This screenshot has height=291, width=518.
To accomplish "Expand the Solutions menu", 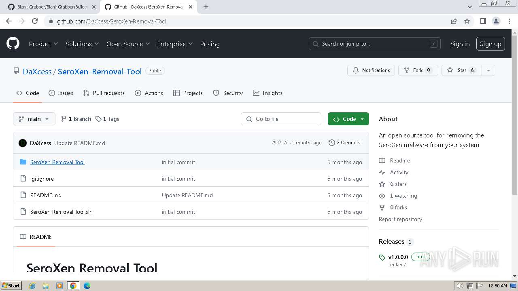I will coord(82,44).
